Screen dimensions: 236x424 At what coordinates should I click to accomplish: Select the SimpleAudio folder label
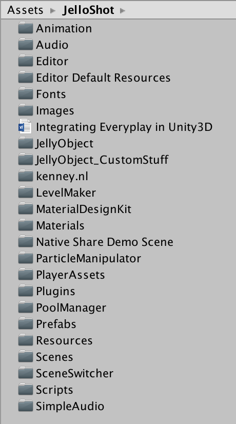pos(70,407)
